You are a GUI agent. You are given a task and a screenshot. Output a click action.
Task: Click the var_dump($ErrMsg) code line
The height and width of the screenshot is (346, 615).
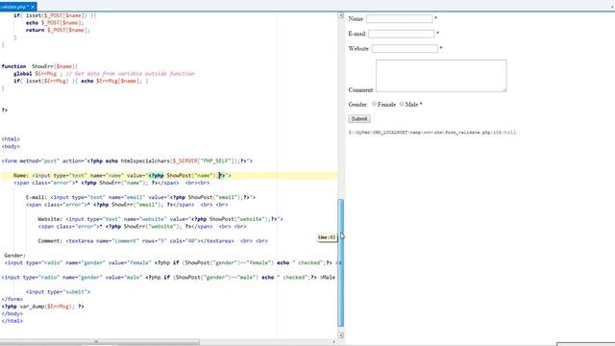[x=42, y=307]
